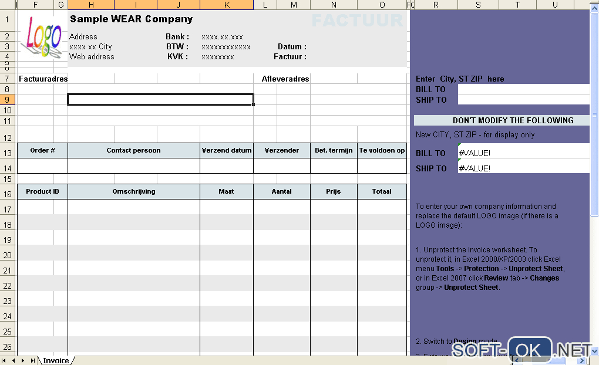Click the 'Product ID' header cell
The image size is (599, 365).
coord(42,192)
